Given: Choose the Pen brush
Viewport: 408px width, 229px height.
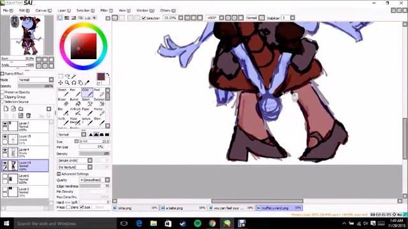Looking at the screenshot, I should (75, 92).
